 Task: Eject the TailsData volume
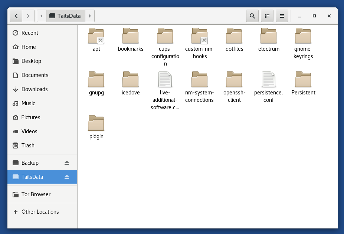(x=67, y=177)
